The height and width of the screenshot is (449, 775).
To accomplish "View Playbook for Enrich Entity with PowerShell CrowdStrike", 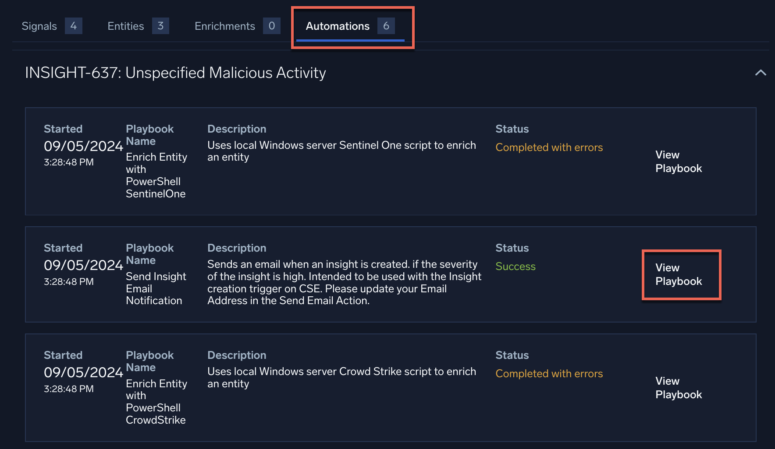I will click(679, 387).
